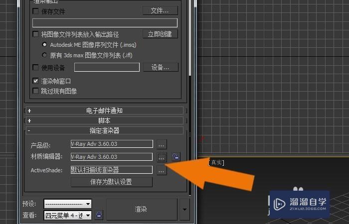The image size is (349, 224).
Task: Choose renderer with 产品级 ... button
Action: click(x=162, y=144)
